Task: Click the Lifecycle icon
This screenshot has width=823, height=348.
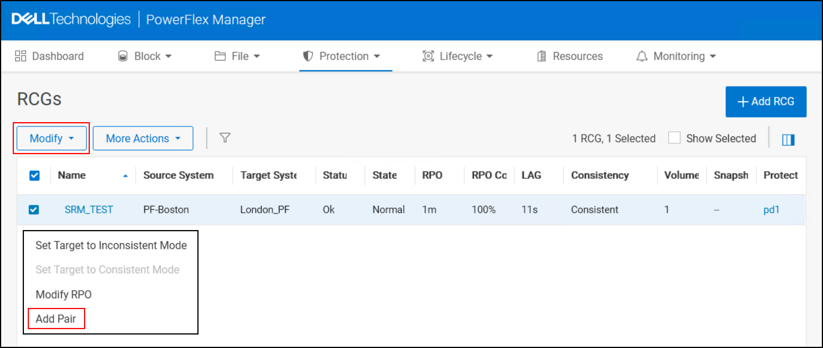Action: tap(428, 56)
